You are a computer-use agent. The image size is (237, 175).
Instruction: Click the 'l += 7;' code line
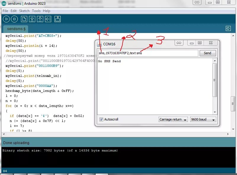coord(17,126)
